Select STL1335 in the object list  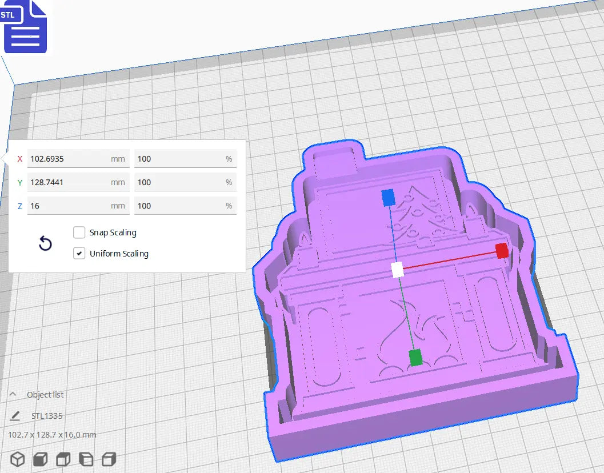pyautogui.click(x=48, y=415)
